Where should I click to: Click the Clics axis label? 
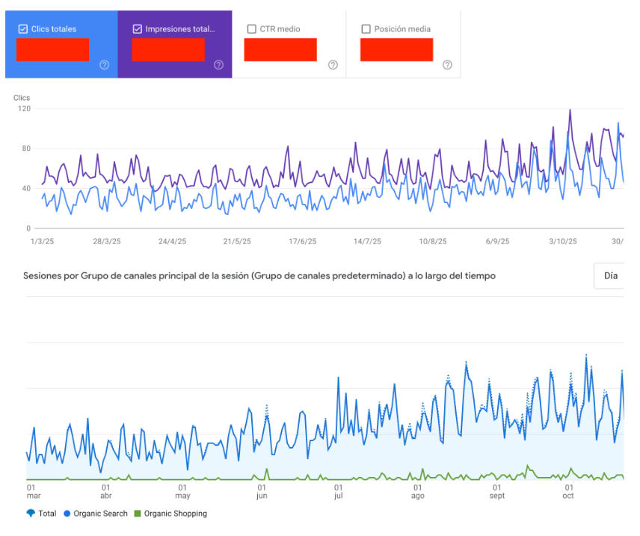[x=22, y=98]
